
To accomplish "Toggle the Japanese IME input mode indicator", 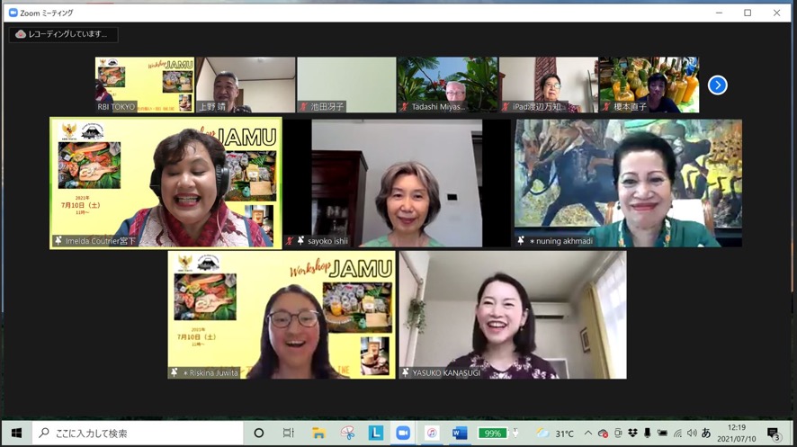I will (x=706, y=434).
